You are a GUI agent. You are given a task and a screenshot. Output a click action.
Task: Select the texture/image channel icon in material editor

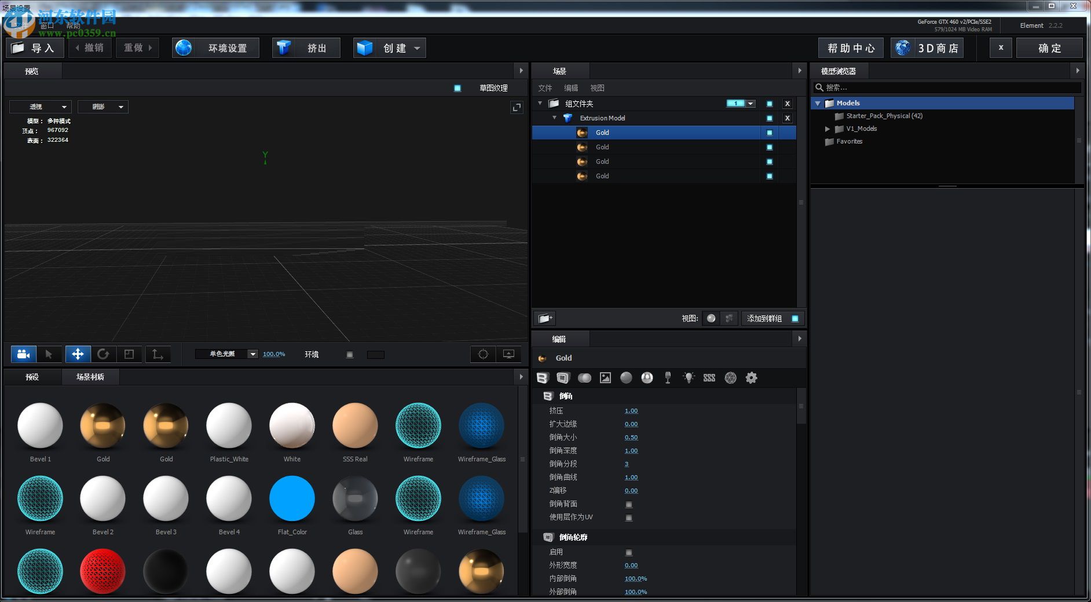click(x=606, y=377)
